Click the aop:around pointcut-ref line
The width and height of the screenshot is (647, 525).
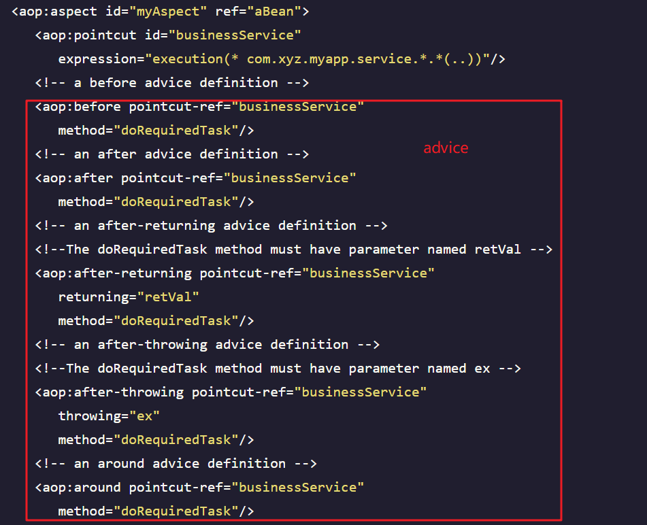click(x=199, y=488)
